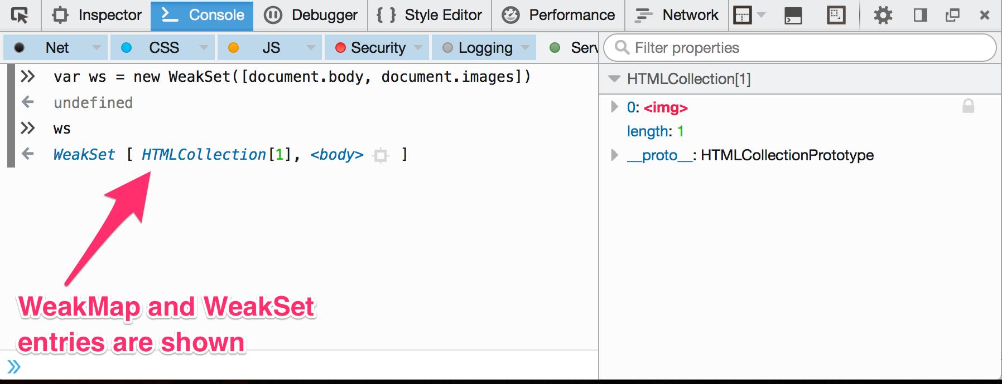Toggle the split console icon
Image resolution: width=1002 pixels, height=384 pixels.
pos(793,15)
